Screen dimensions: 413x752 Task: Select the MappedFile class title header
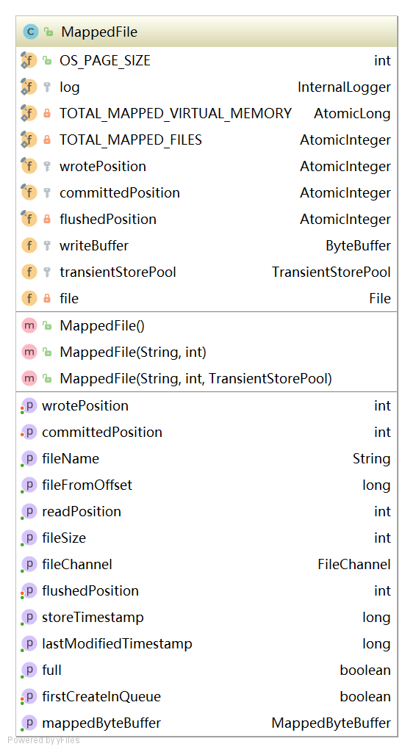206,32
